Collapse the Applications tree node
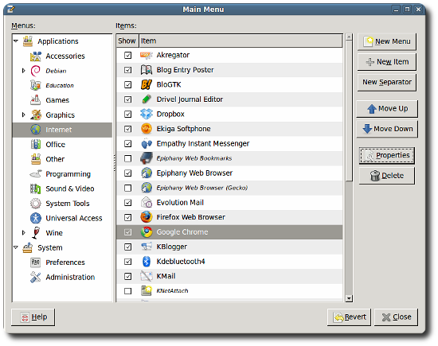438x346 pixels. 16,41
